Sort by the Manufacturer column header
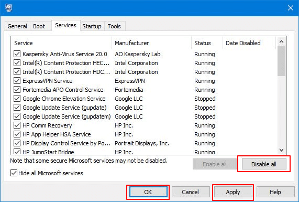Viewport: 299px width, 202px height. (152, 43)
